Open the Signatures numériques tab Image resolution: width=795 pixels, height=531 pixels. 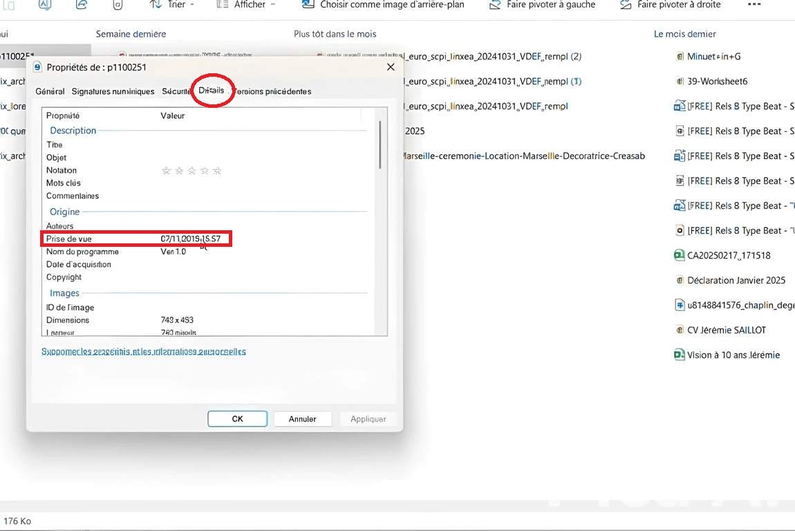[113, 91]
